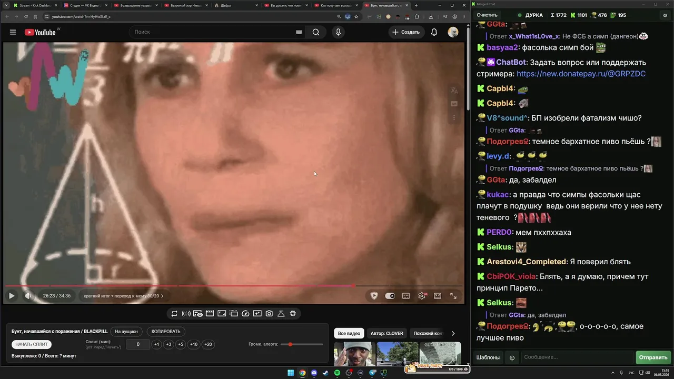Open YouTube notifications bell
The image size is (674, 379).
pos(434,32)
